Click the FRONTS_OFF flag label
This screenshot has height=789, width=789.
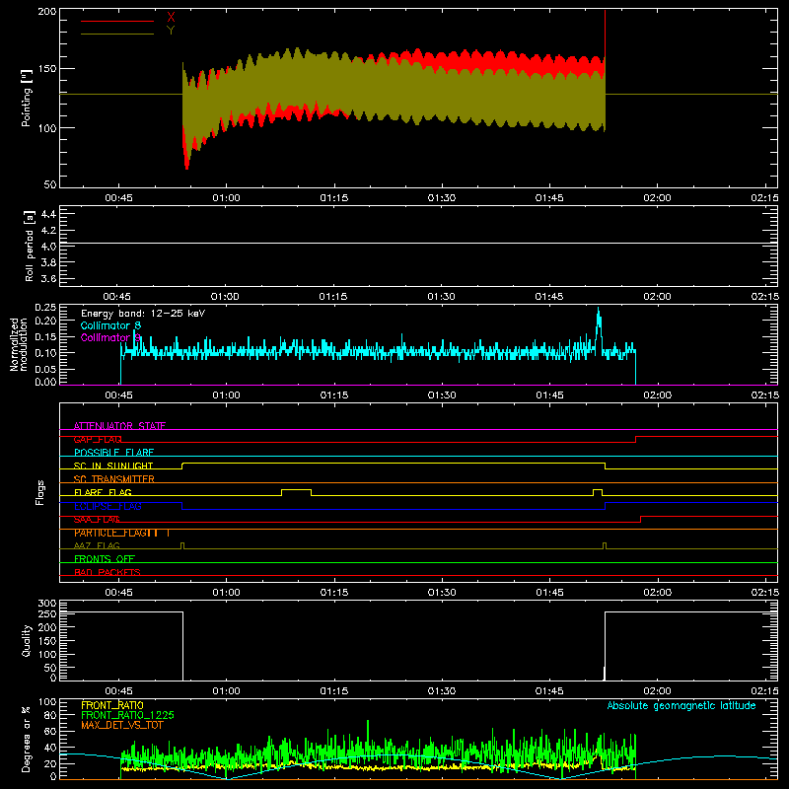point(105,559)
